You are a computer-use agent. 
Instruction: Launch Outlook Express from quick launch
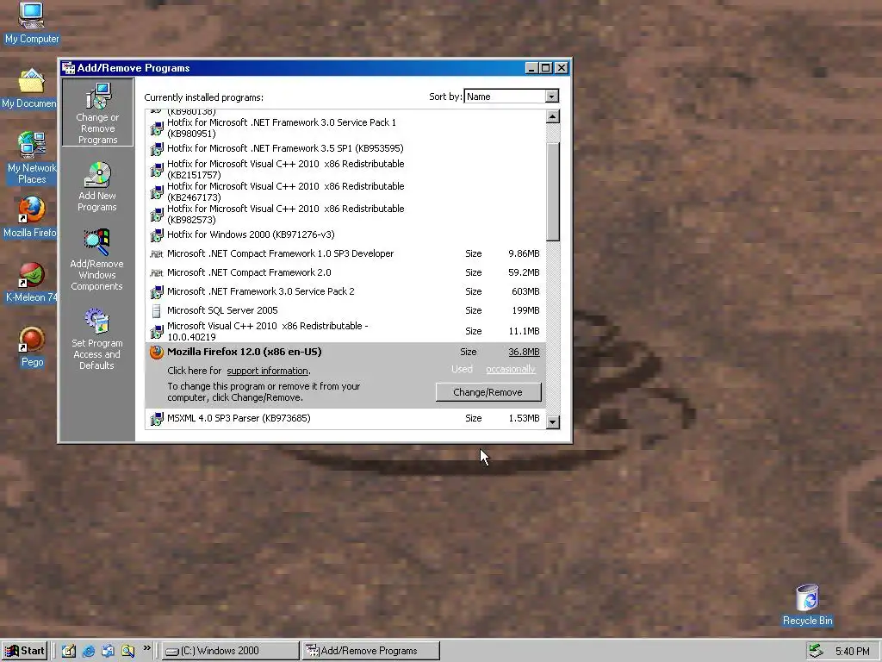108,651
